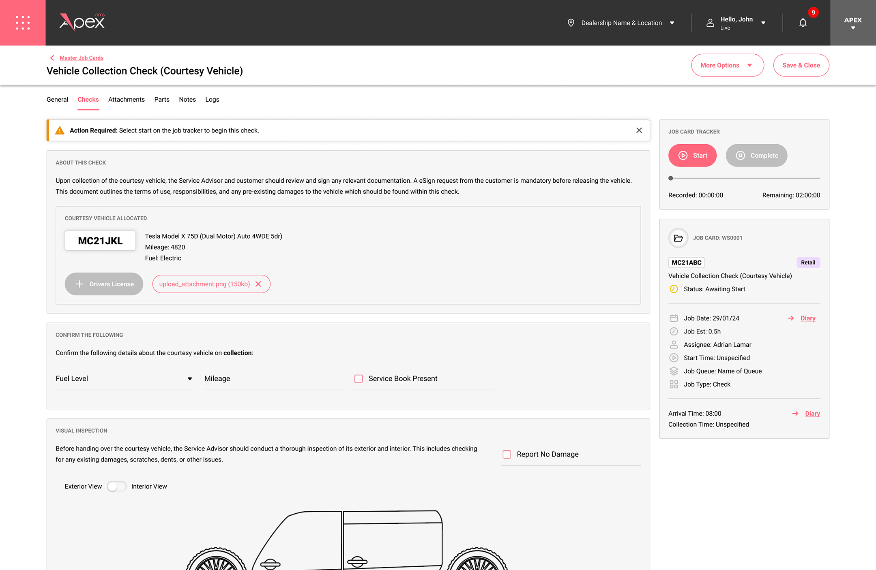Toggle Exterior/Interior View switch

click(116, 486)
